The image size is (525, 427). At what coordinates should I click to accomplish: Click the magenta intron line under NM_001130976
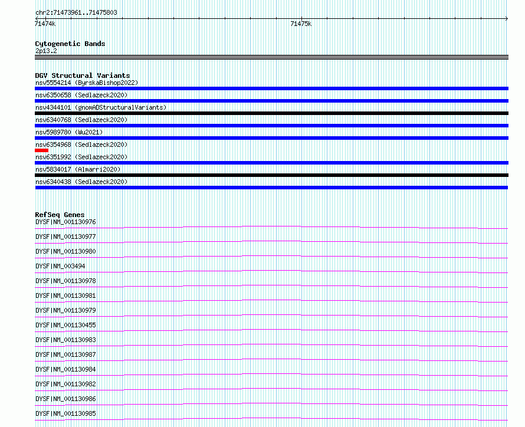coord(271,226)
